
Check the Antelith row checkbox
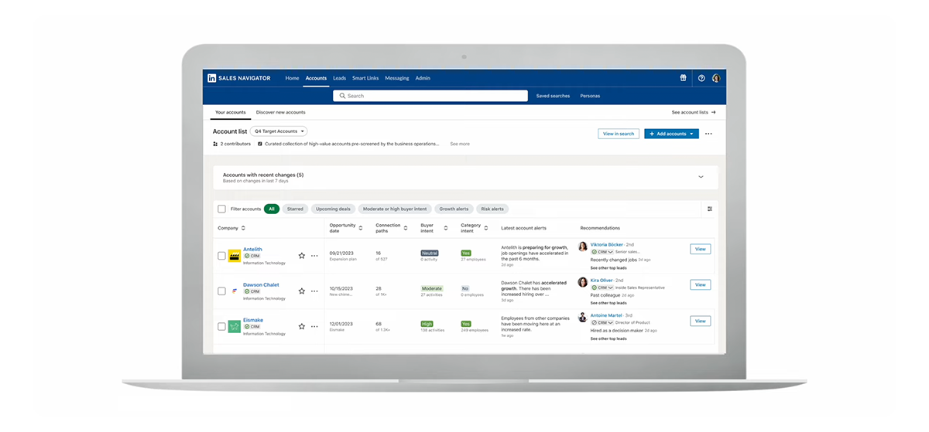point(221,256)
